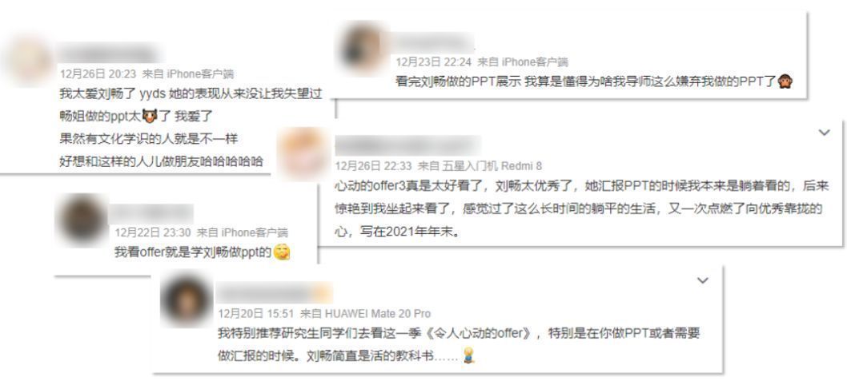Select the monkey emoji after 嫌弃我做的PPT了
The width and height of the screenshot is (847, 381).
(x=785, y=82)
